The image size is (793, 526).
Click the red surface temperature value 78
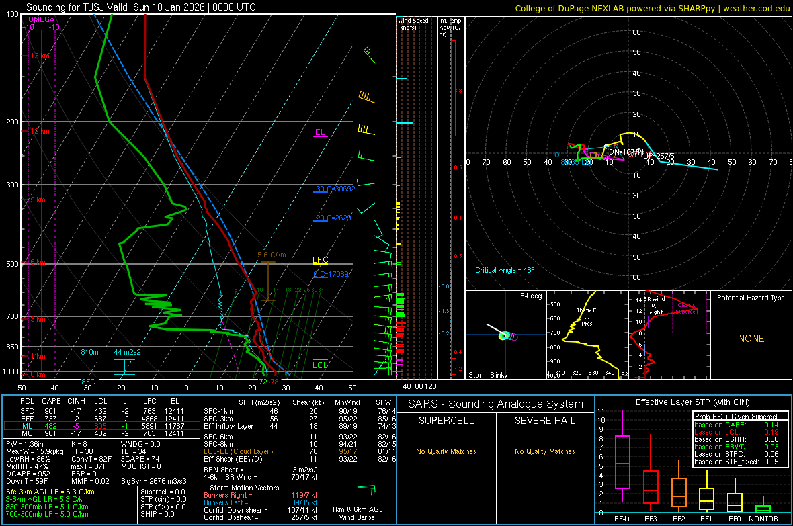[274, 382]
